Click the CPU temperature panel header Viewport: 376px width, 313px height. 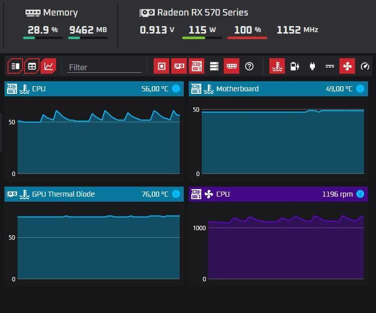point(94,89)
